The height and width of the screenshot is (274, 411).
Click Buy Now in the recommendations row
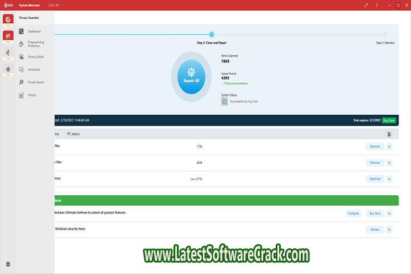pos(375,213)
